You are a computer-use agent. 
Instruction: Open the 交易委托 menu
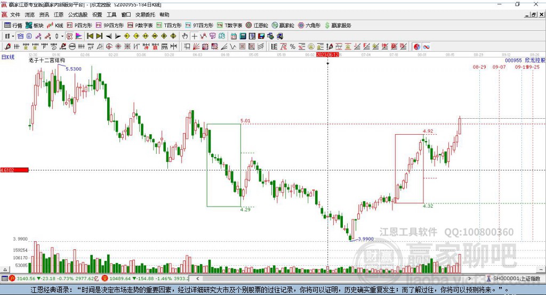pyautogui.click(x=145, y=14)
